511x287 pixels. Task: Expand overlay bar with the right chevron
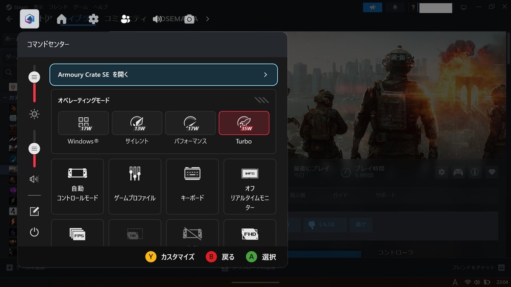click(x=207, y=19)
